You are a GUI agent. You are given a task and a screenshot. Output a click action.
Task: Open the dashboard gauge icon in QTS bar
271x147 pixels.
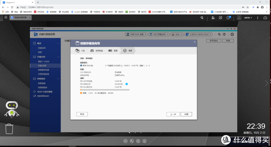click(x=265, y=18)
